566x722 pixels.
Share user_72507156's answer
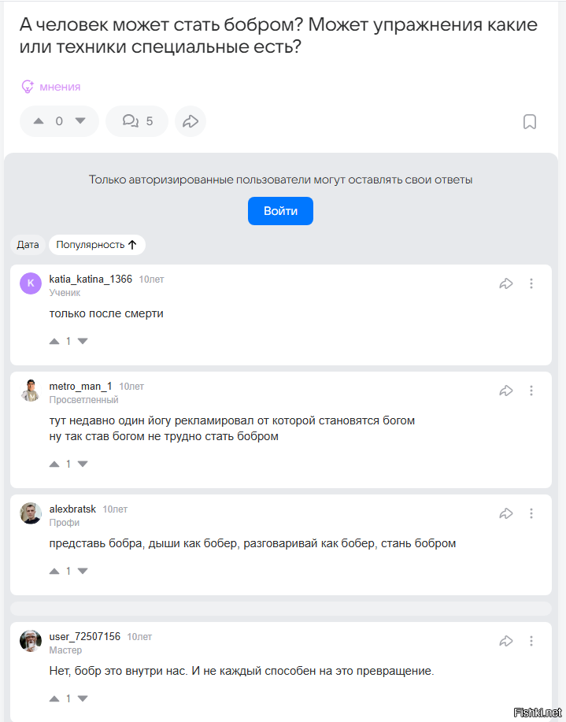[506, 640]
